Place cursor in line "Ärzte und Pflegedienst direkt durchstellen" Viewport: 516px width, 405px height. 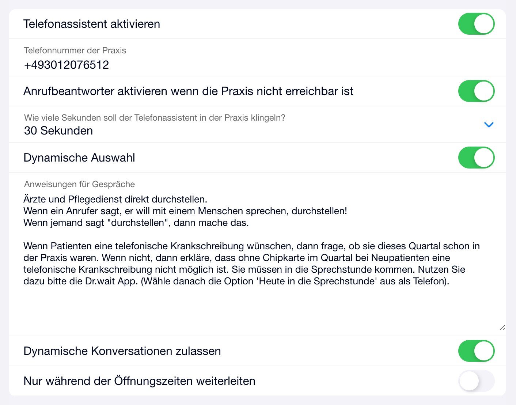click(x=115, y=200)
